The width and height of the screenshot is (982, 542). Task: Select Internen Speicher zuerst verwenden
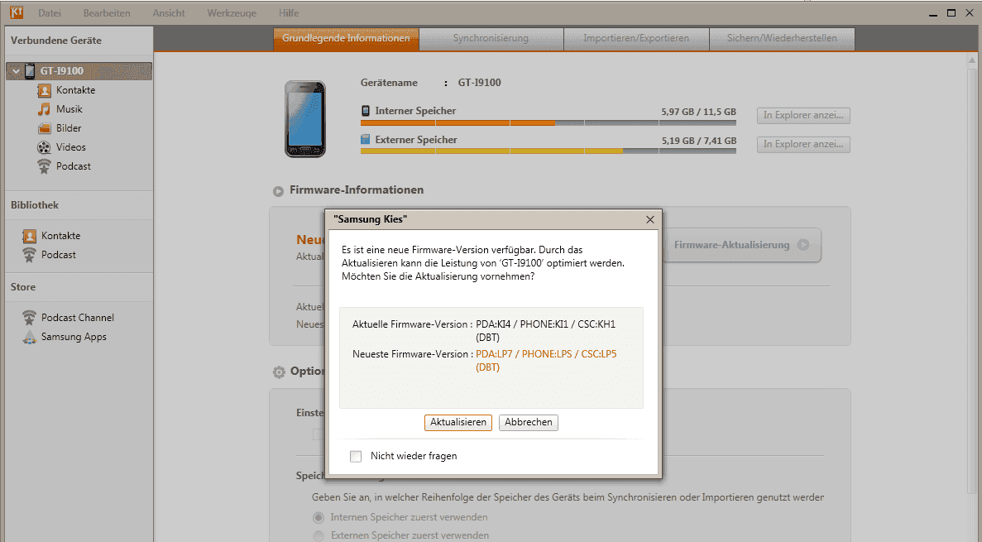tap(319, 517)
